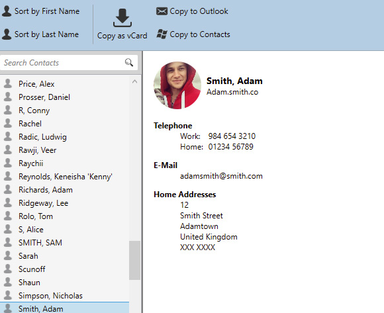Screen dimensions: 384x313
Task: Click the magnifier icon in Search Contacts
Action: [x=129, y=62]
